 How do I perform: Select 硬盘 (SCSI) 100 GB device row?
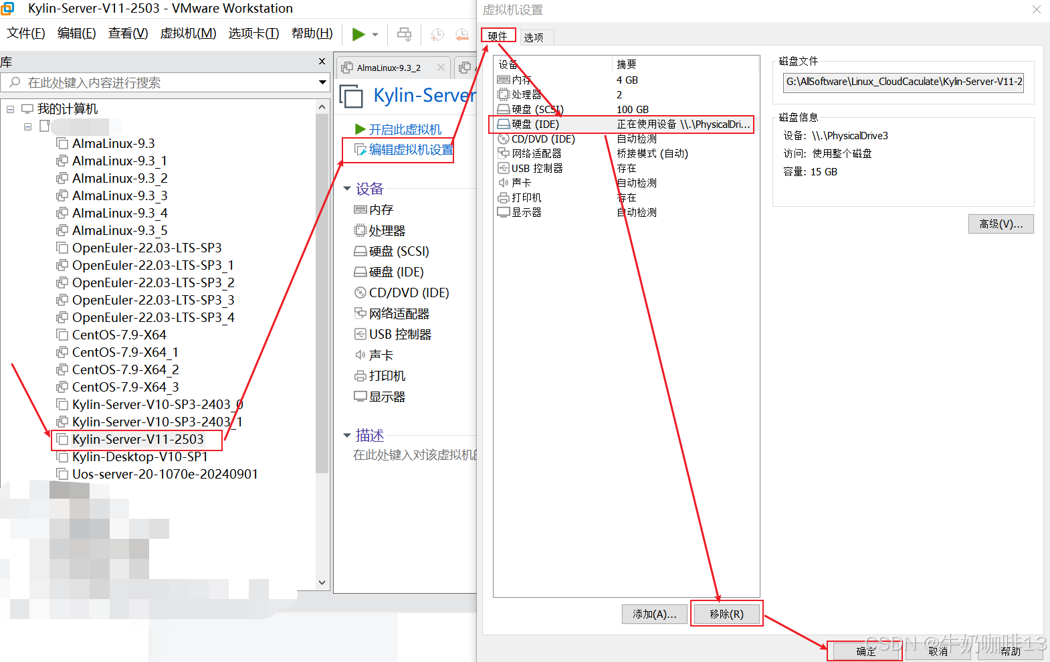pos(626,109)
